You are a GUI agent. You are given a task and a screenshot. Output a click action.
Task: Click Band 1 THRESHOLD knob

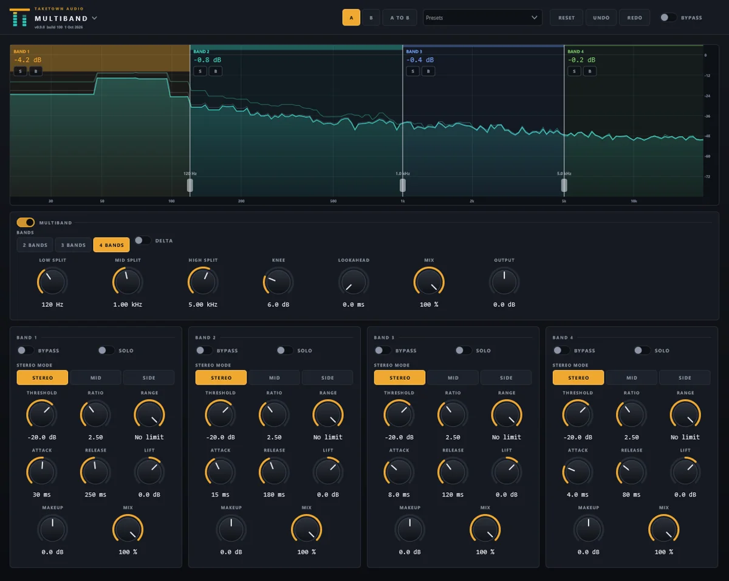pos(41,414)
